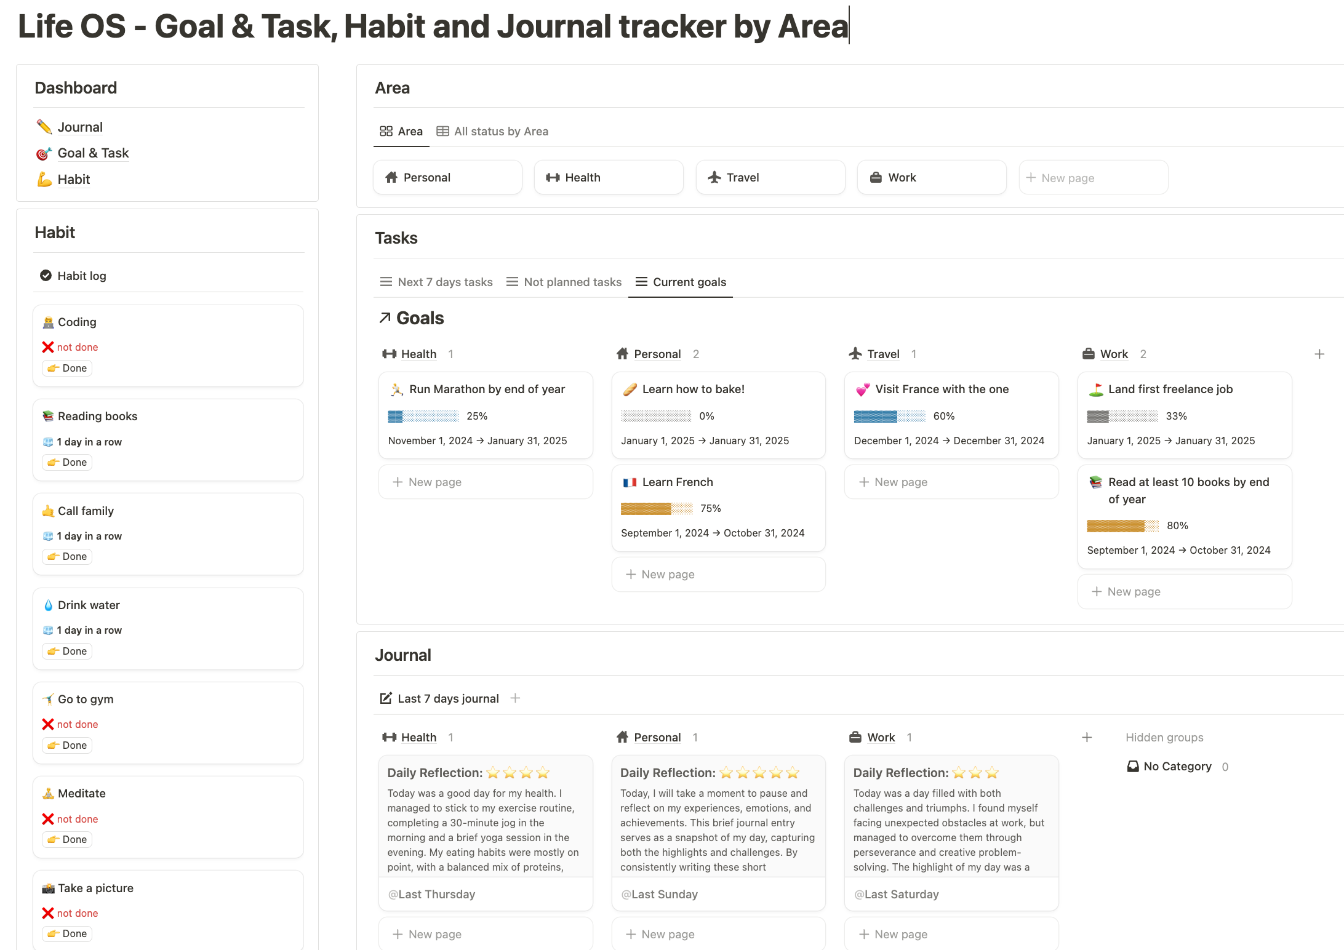Open the No Category hidden group

(1178, 766)
